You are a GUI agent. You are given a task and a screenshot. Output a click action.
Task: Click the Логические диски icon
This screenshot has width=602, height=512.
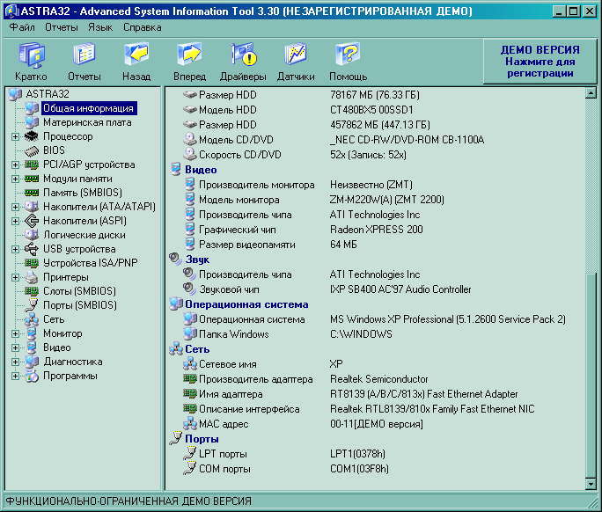tap(32, 235)
